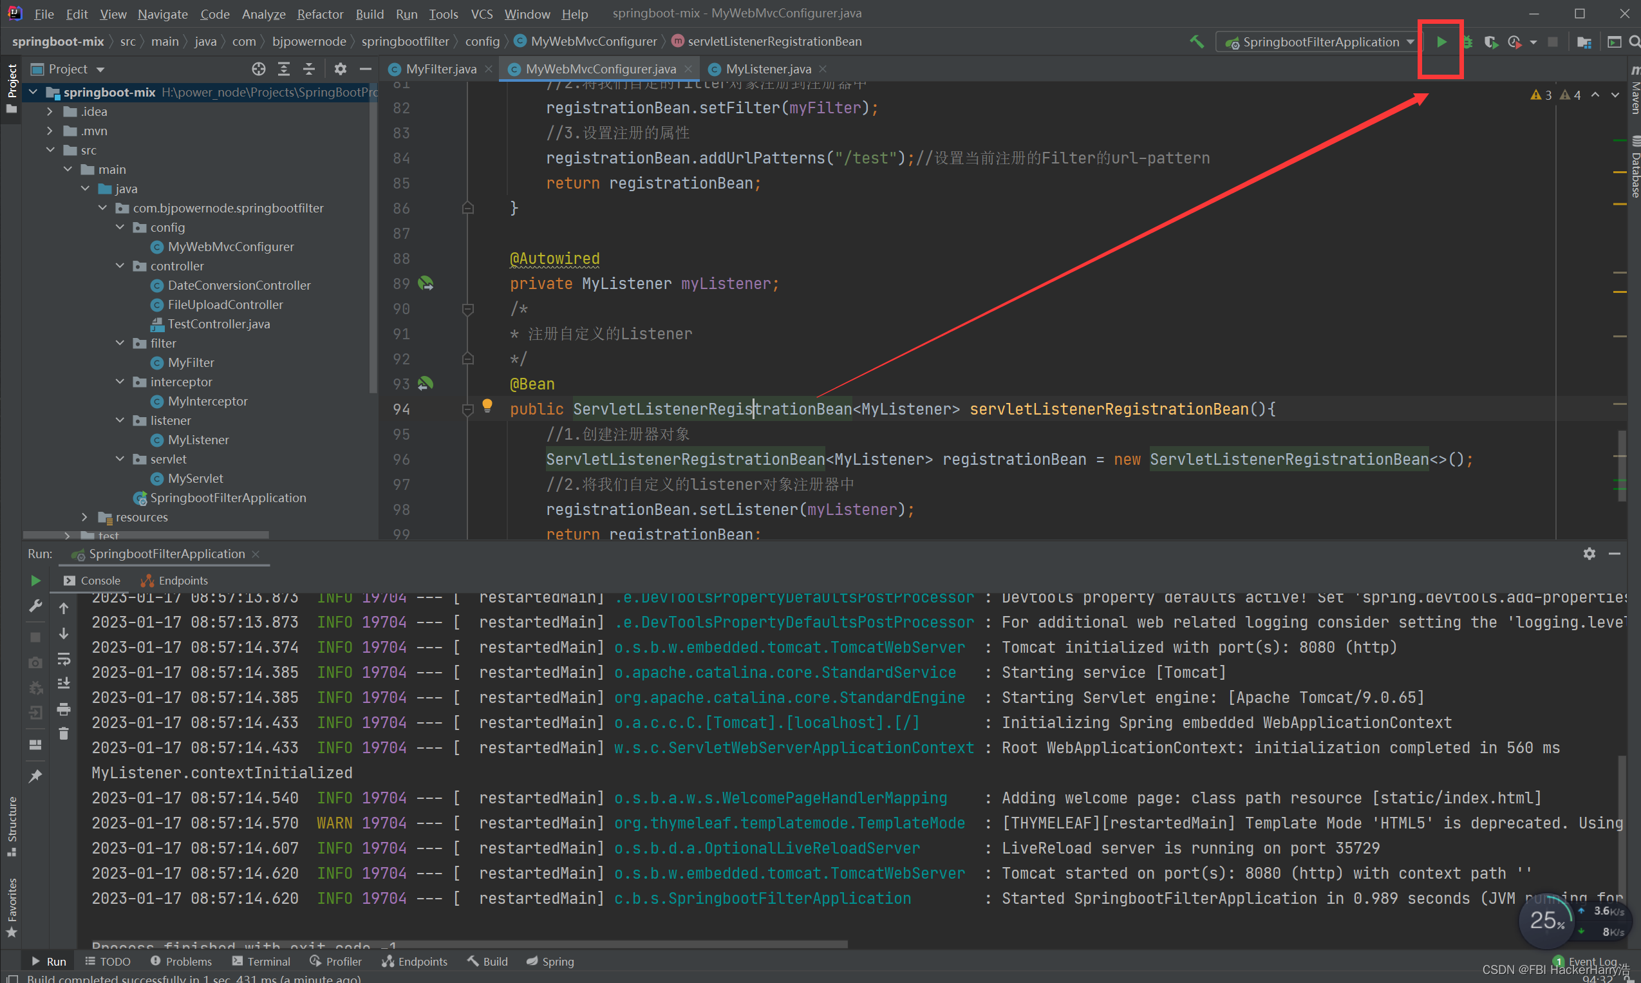This screenshot has height=983, width=1641.
Task: Click Scroll Down arrow in console toolbar
Action: 64,633
